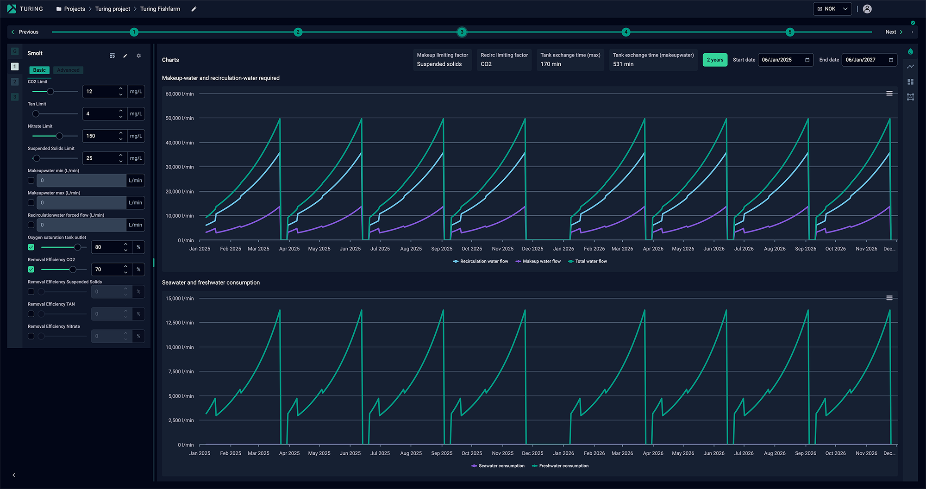This screenshot has height=489, width=926.
Task: Click the Smolt panel pencil edit icon
Action: click(125, 56)
